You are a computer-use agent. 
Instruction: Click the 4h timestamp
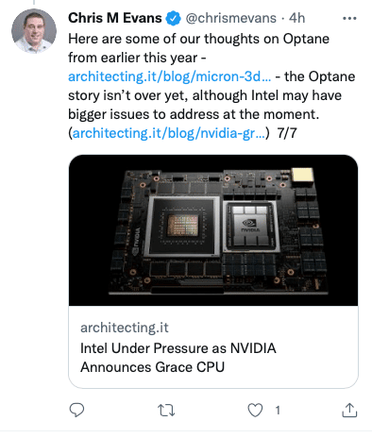click(x=296, y=18)
